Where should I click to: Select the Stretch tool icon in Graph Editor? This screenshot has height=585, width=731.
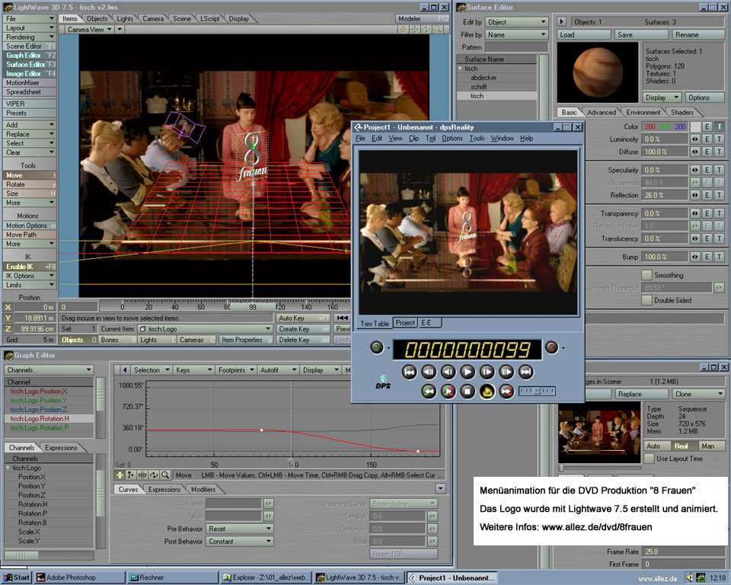142,475
